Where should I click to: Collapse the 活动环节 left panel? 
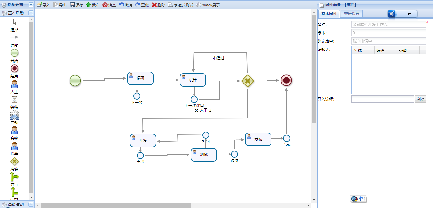[x=31, y=5]
